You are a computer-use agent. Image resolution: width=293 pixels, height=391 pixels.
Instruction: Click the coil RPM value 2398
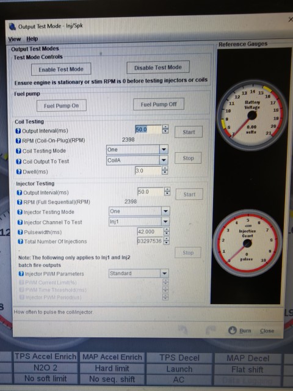point(128,140)
